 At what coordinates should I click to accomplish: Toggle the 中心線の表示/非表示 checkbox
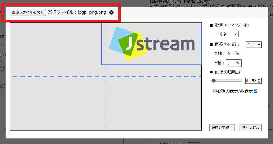(x=255, y=91)
